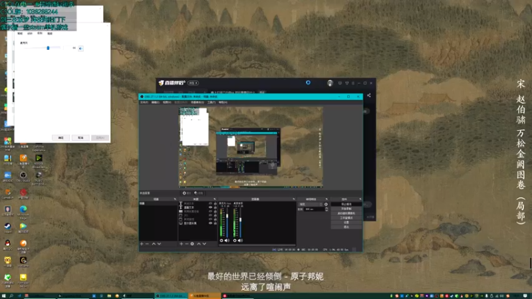
Task: Open Steam desktop shortcut
Action: click(7, 227)
